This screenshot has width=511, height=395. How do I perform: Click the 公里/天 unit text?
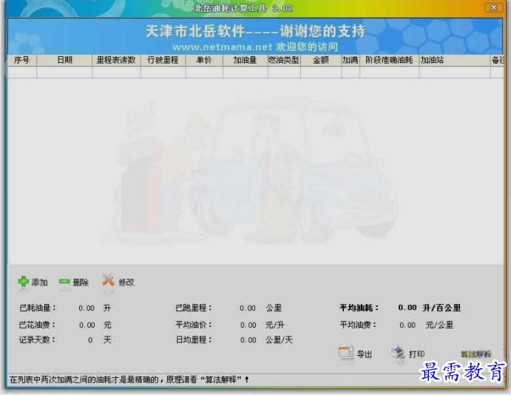click(x=279, y=340)
